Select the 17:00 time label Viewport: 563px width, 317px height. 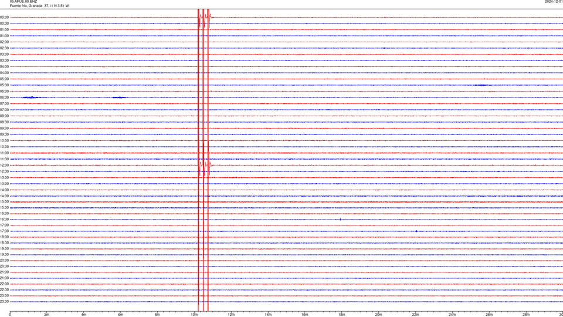tap(4, 225)
